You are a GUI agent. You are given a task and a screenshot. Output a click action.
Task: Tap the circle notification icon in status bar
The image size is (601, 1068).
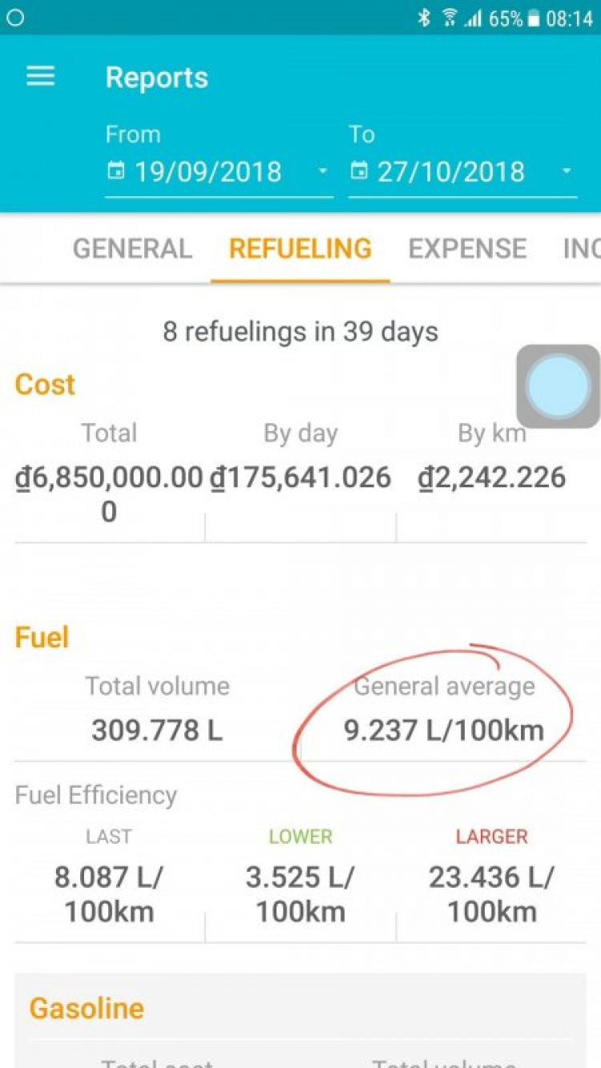pyautogui.click(x=15, y=18)
